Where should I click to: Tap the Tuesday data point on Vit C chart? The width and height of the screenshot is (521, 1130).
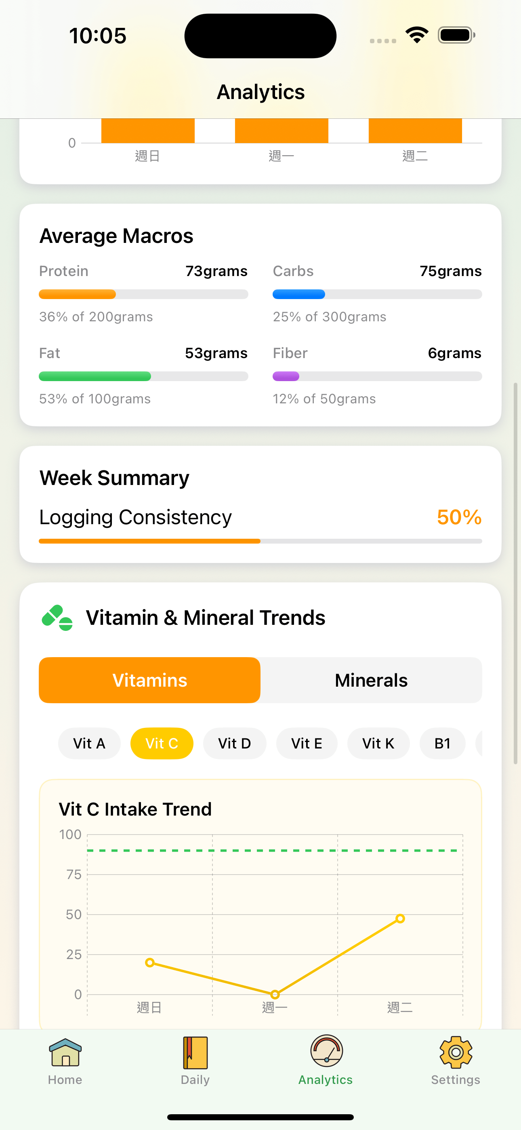[x=400, y=919]
